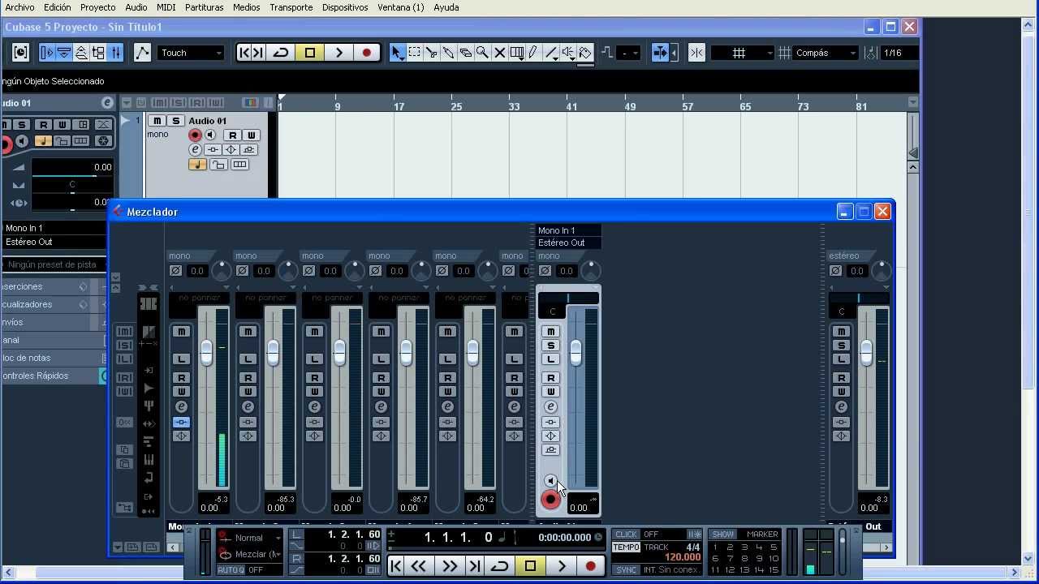Click Stop in the main toolbar
1039x584 pixels.
point(310,53)
